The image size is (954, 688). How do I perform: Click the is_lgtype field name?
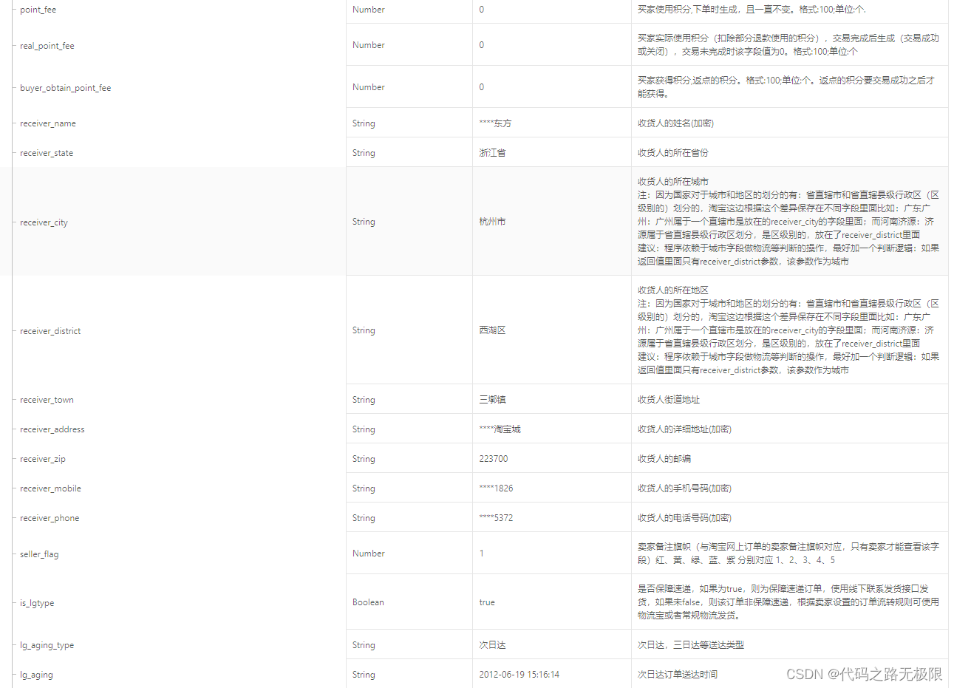[37, 603]
